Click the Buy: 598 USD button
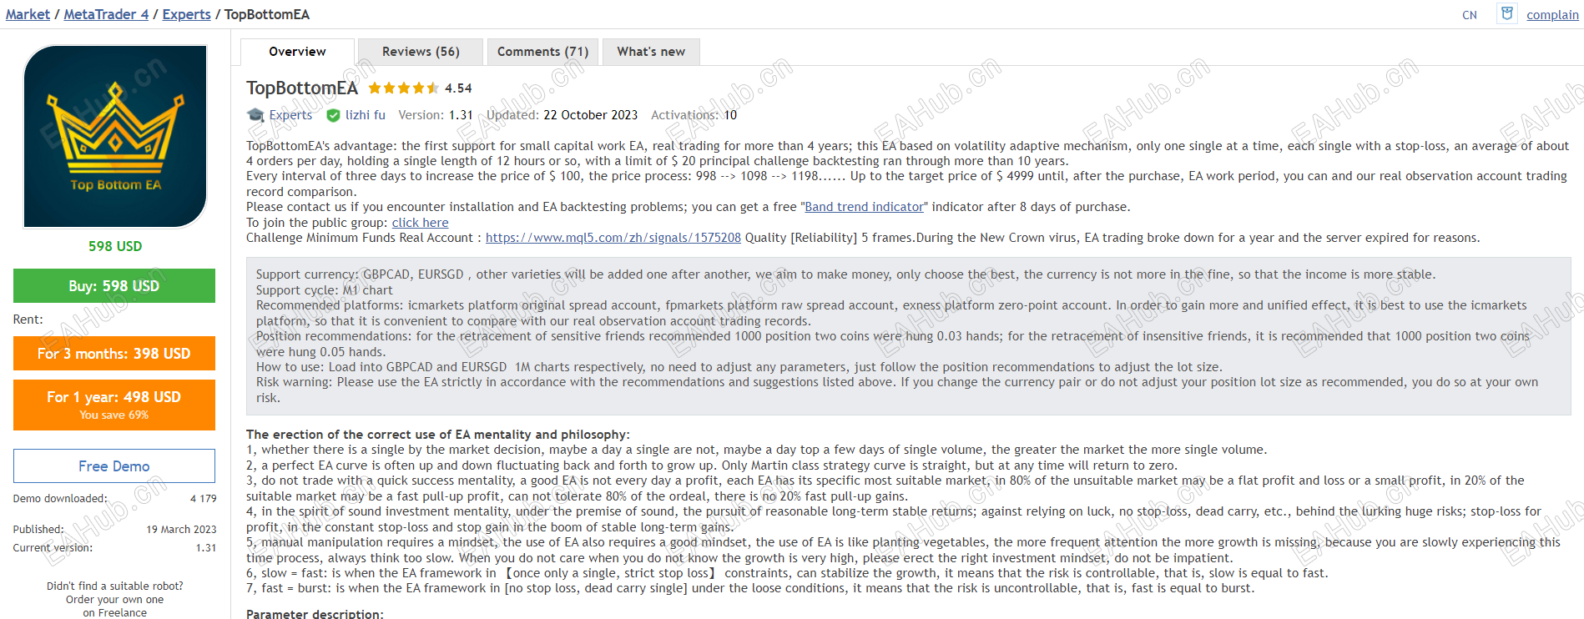The image size is (1584, 619). click(x=114, y=286)
